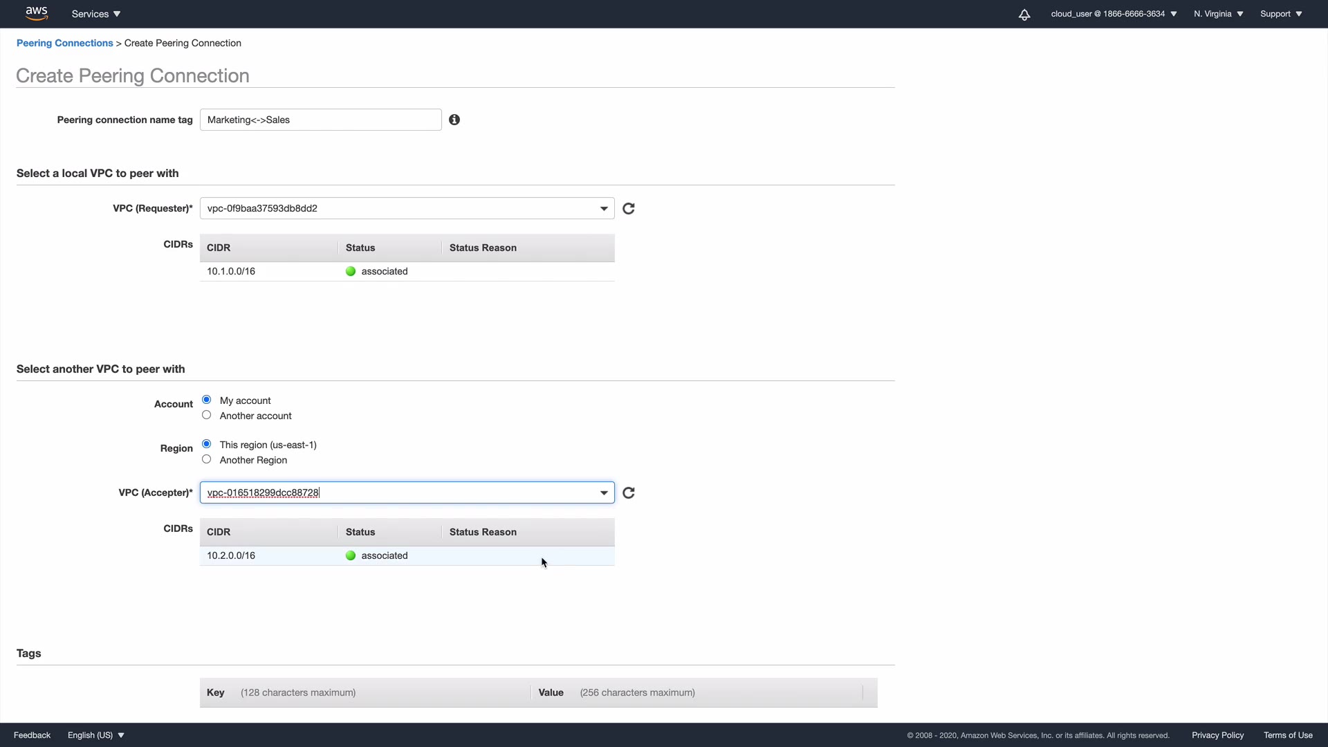The image size is (1328, 747).
Task: Select the My account radio button
Action: 207,400
